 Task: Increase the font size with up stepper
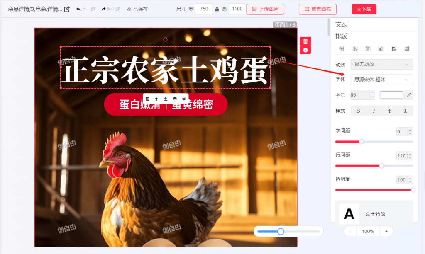(372, 93)
